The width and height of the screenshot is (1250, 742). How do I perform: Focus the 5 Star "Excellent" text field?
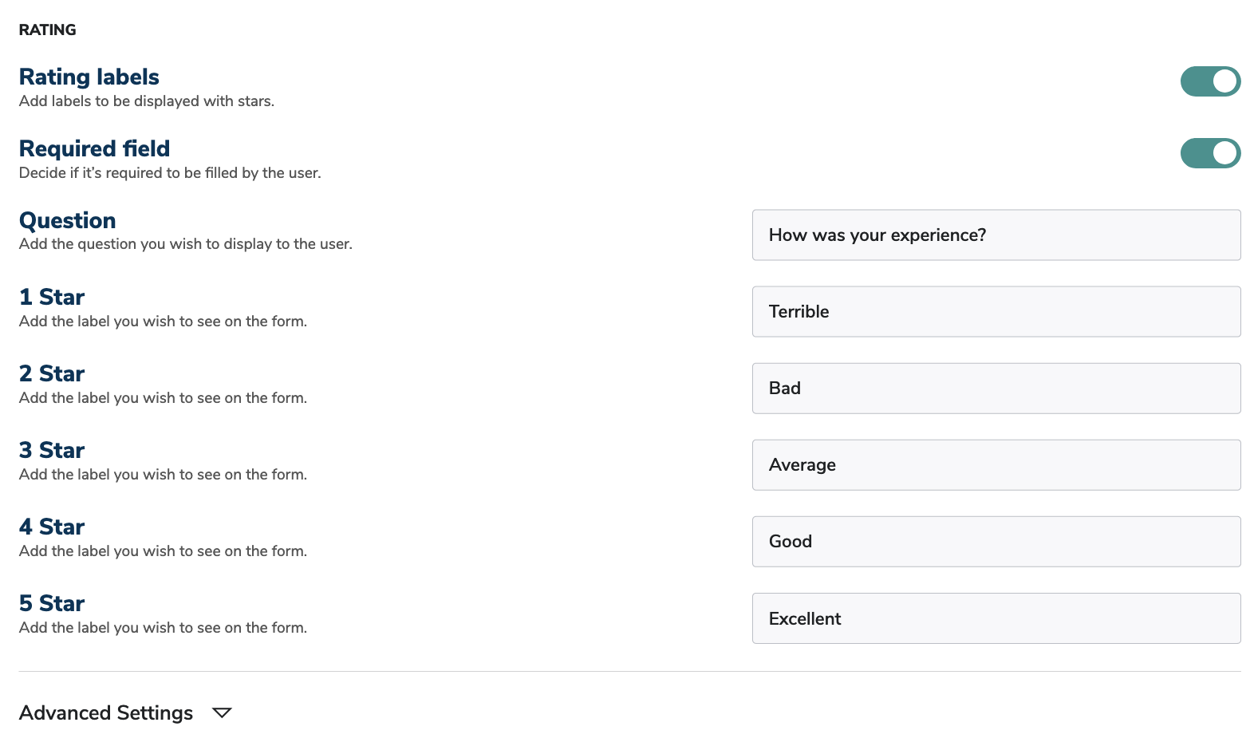coord(996,618)
